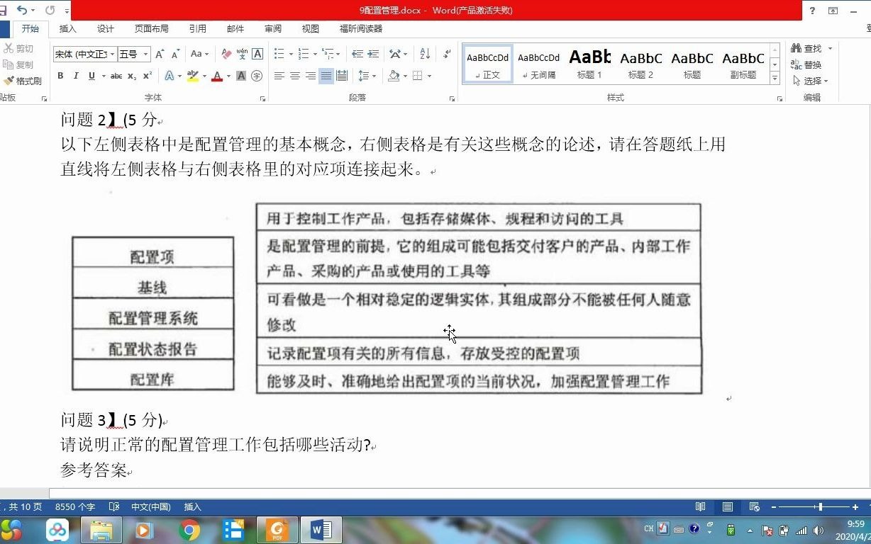The image size is (871, 544).
Task: Switch to Web Layout view in status bar
Action: [754, 507]
